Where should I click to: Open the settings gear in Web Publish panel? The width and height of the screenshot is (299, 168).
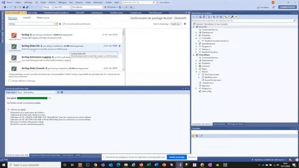[62, 92]
